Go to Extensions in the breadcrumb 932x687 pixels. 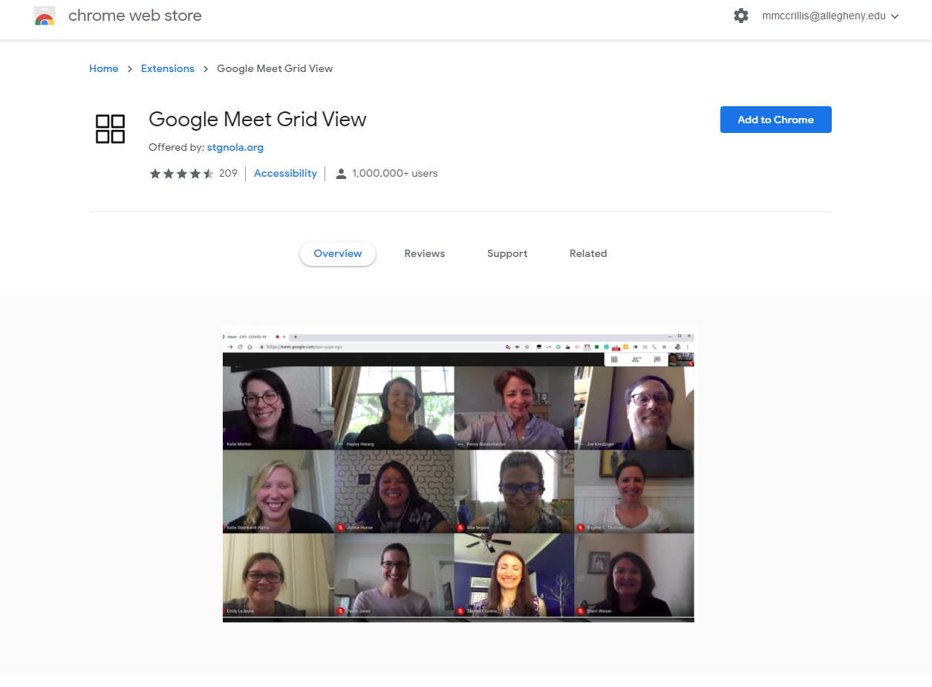coord(167,68)
